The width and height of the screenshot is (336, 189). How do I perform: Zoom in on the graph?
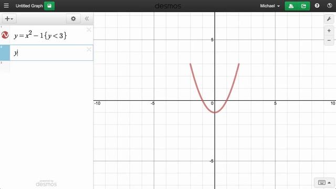tap(329, 31)
